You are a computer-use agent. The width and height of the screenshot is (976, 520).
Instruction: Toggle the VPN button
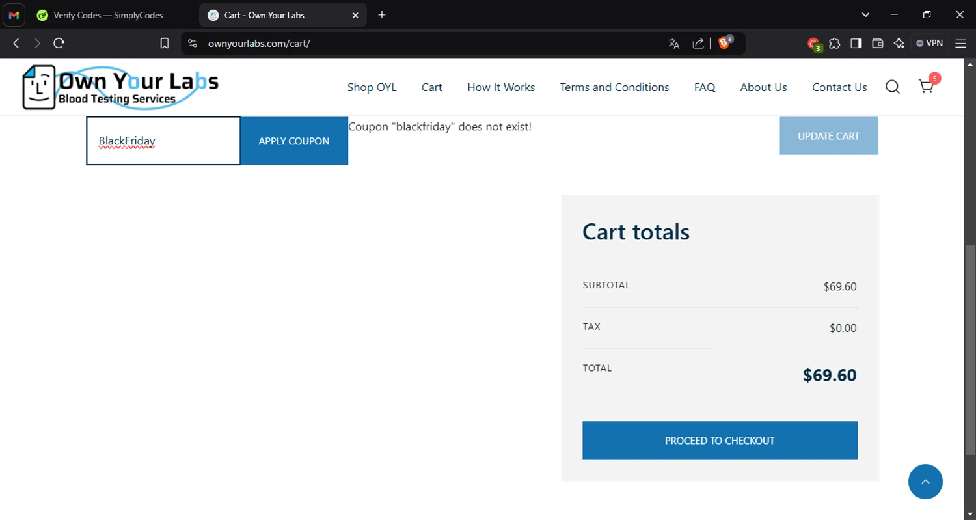click(x=929, y=44)
